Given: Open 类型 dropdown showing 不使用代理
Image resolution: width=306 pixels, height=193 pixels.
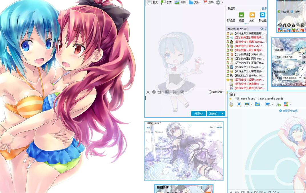Looking at the screenshot, I should point(291,57).
